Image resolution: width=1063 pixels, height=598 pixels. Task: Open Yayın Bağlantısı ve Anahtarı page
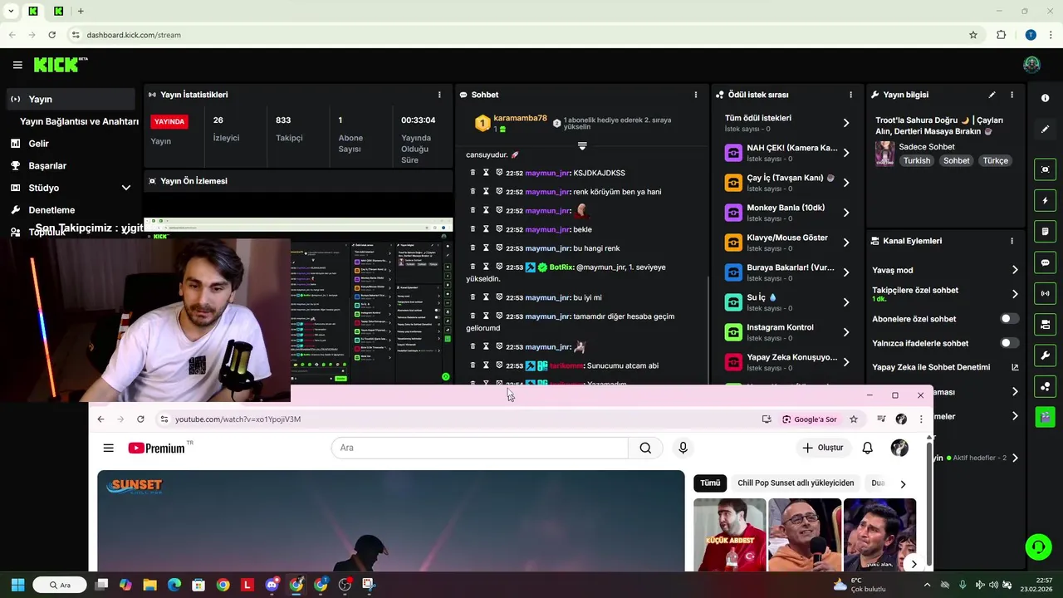tap(79, 121)
